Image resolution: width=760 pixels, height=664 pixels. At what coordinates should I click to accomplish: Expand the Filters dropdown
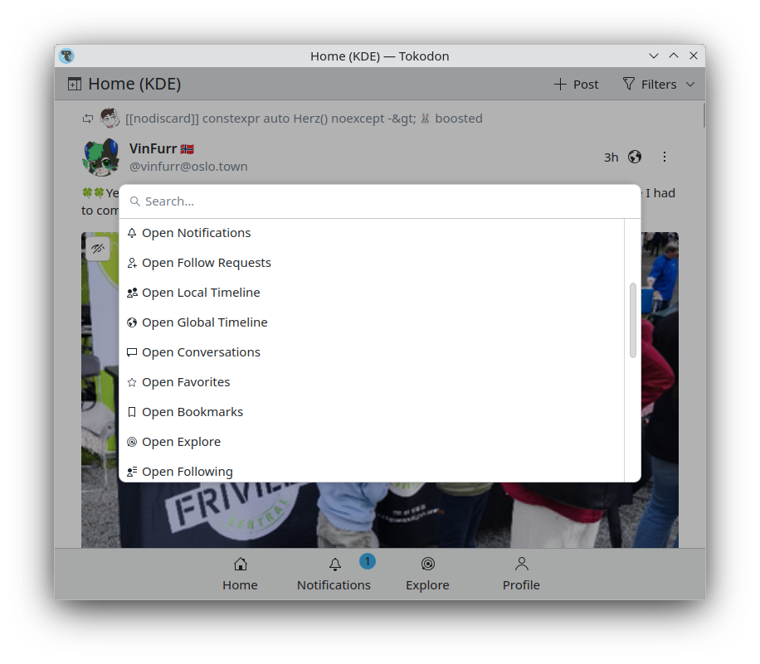click(x=659, y=85)
